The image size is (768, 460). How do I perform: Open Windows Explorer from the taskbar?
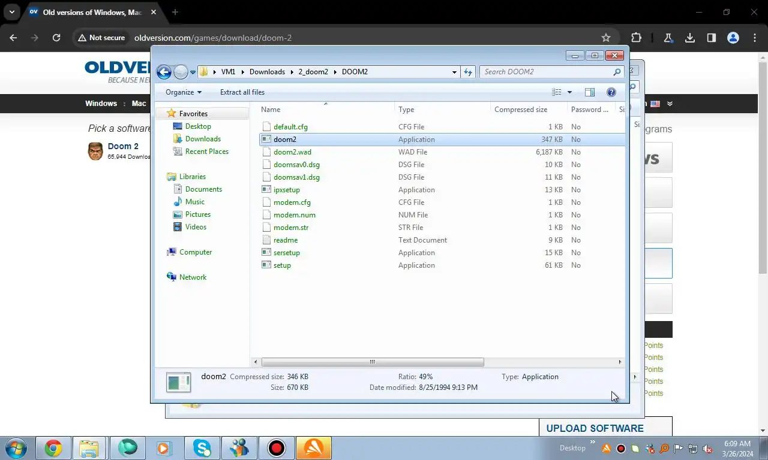(89, 448)
